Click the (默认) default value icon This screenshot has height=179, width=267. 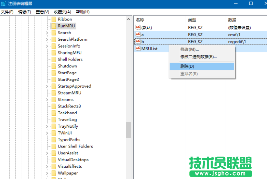[138, 28]
